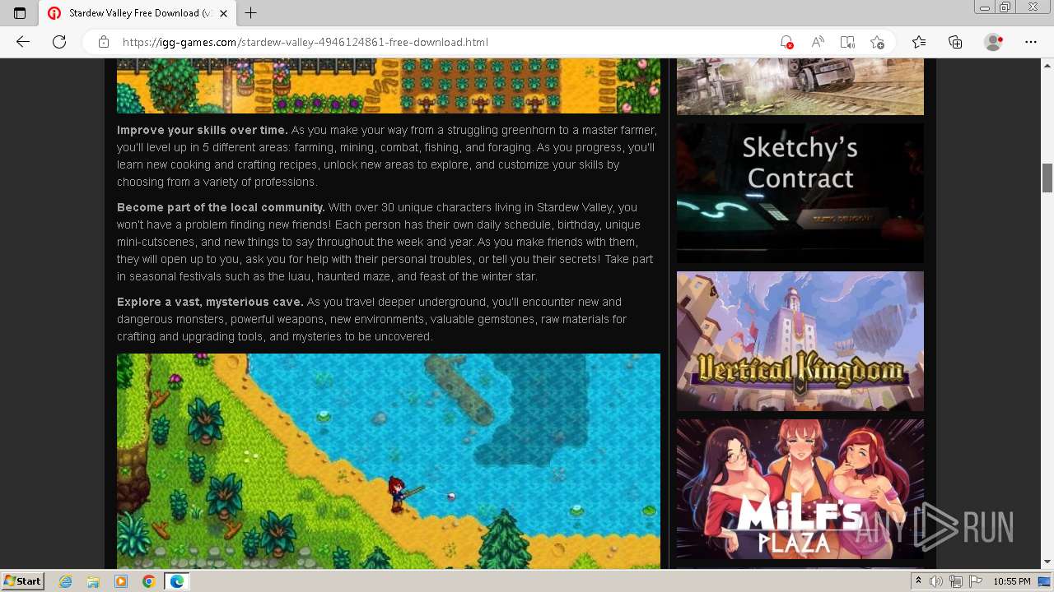
Task: Open File Explorer from taskbar
Action: [x=93, y=581]
